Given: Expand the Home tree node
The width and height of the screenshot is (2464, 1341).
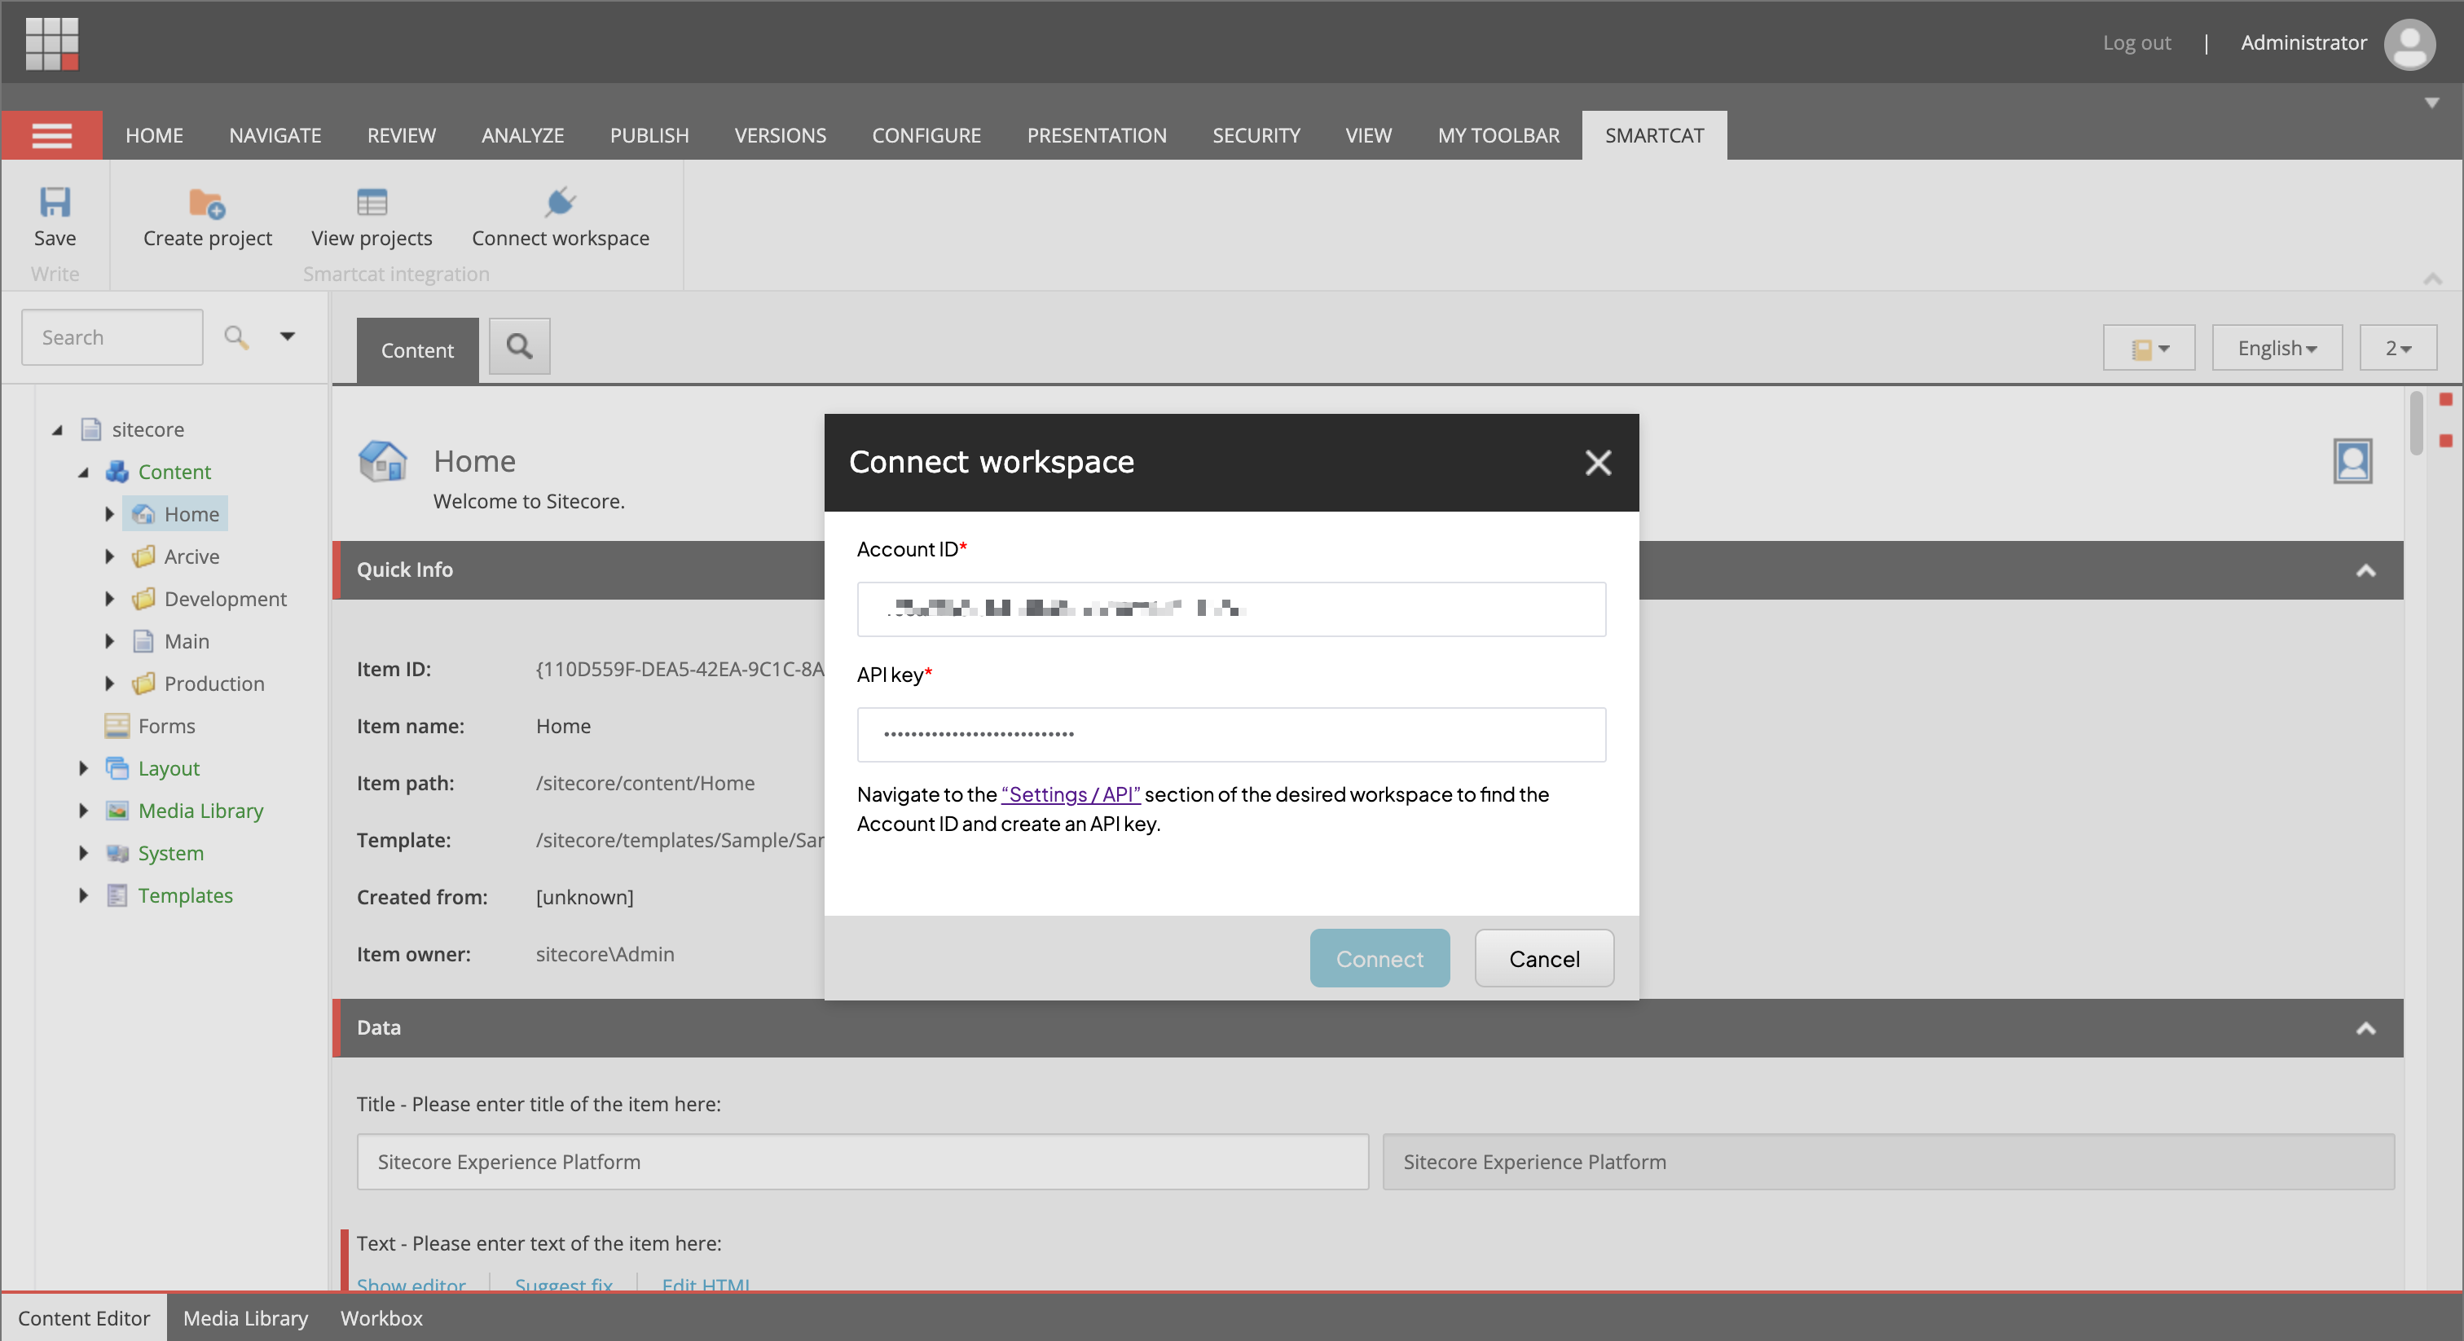Looking at the screenshot, I should tap(109, 515).
